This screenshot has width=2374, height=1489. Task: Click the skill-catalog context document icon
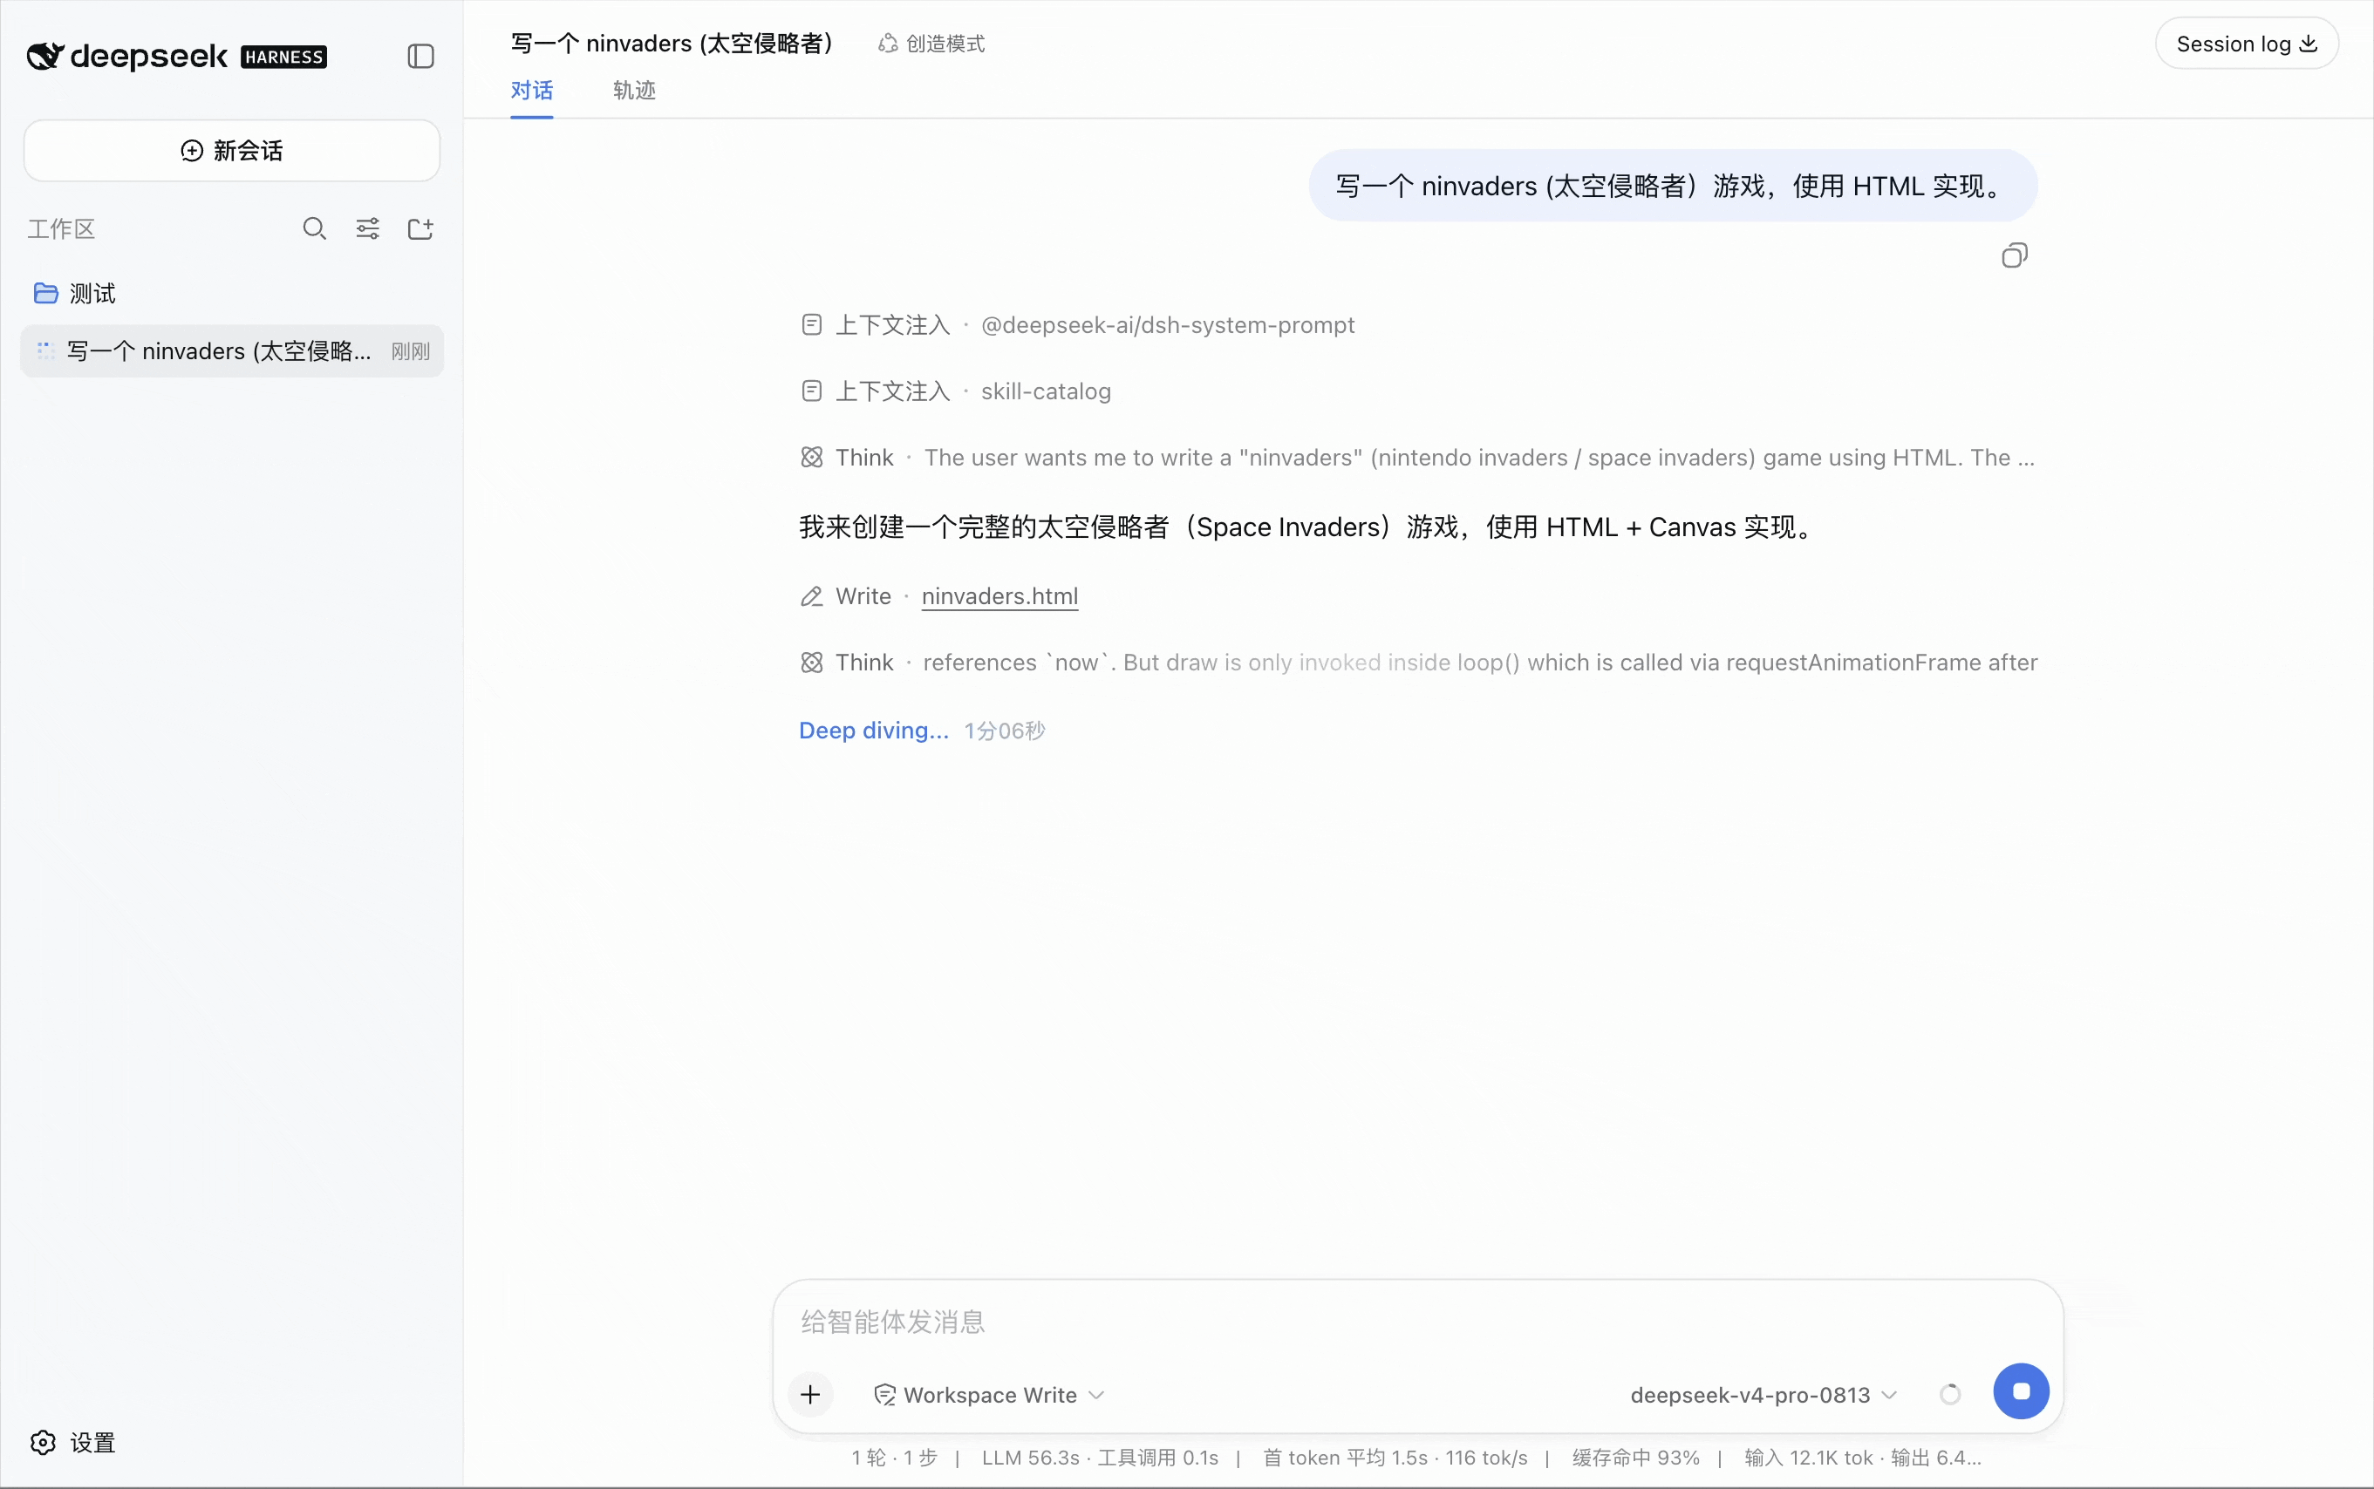click(x=812, y=391)
